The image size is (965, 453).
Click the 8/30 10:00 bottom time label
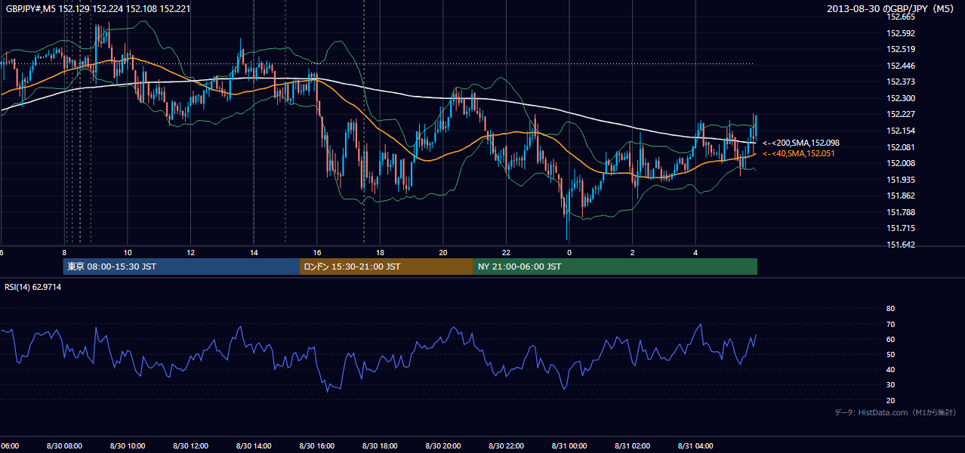coord(127,445)
